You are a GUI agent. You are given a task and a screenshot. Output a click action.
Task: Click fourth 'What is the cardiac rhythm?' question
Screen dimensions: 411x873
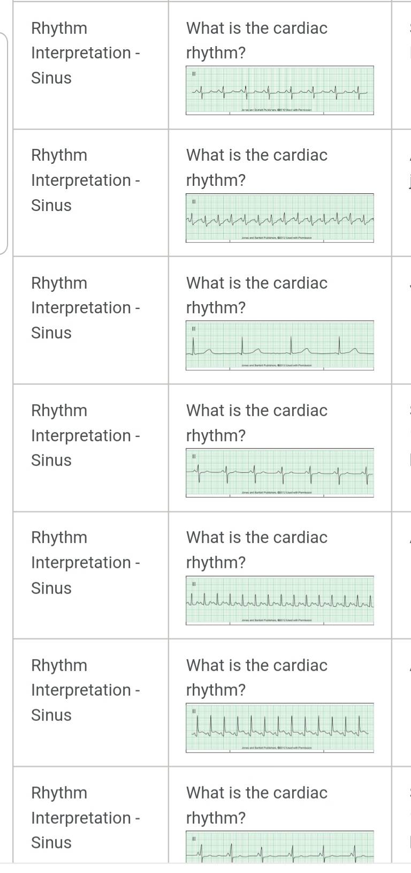(x=257, y=423)
